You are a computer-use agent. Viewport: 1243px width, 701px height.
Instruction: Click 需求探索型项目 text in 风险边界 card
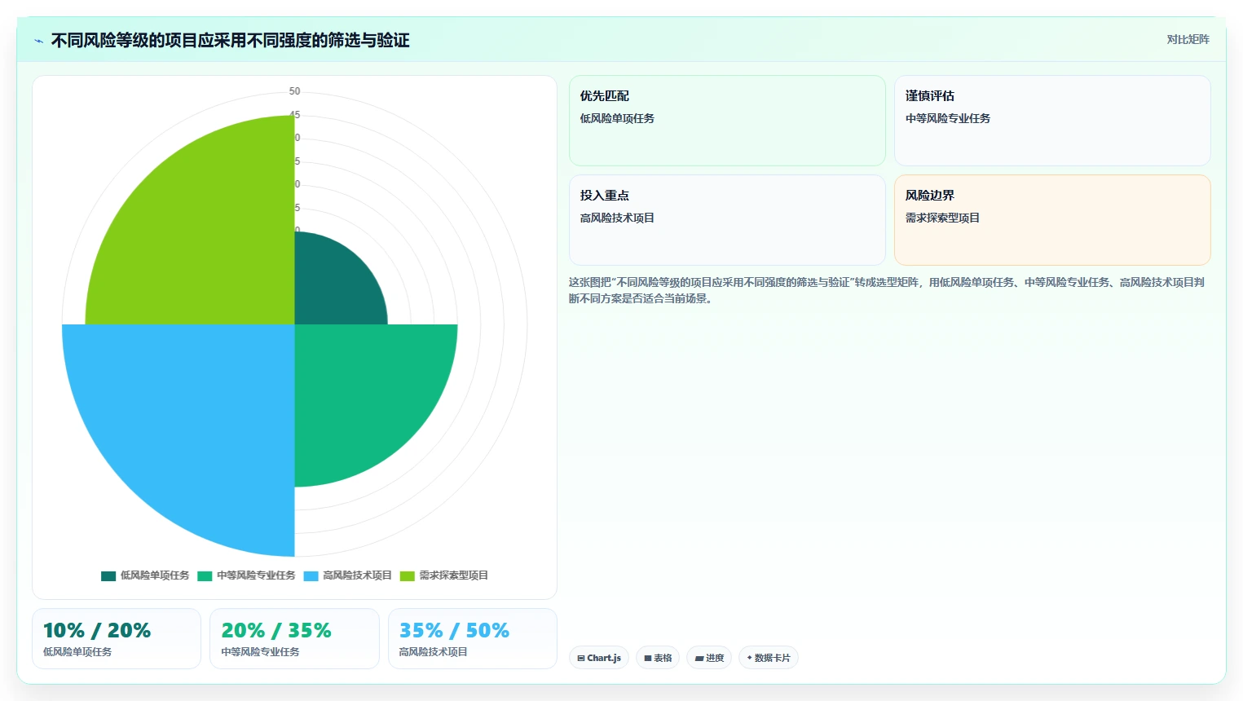[942, 218]
